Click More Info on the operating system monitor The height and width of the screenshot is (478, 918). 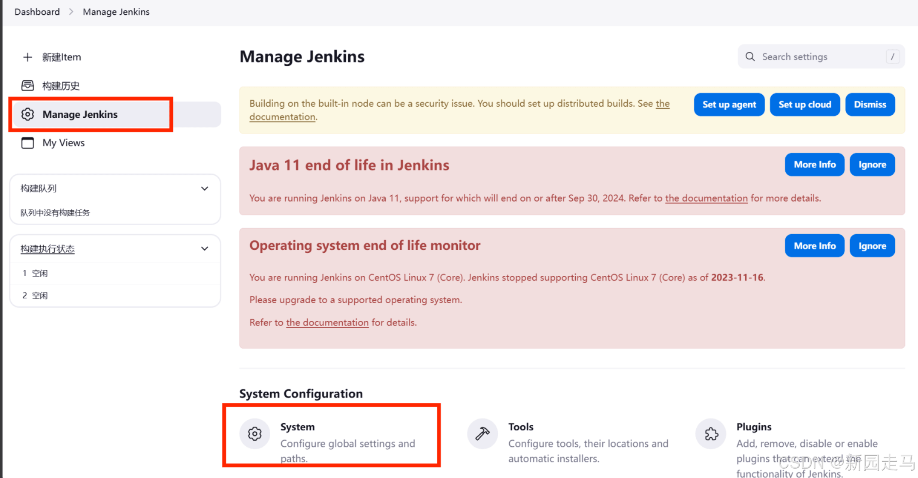[815, 246]
